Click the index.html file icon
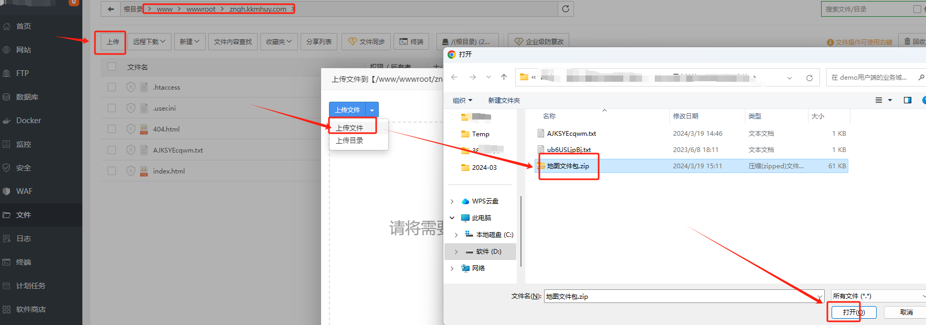This screenshot has height=325, width=926. pyautogui.click(x=144, y=171)
